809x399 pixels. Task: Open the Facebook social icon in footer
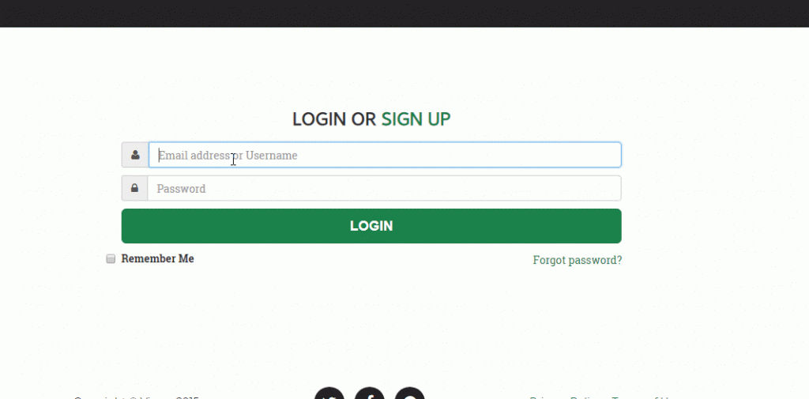(370, 393)
